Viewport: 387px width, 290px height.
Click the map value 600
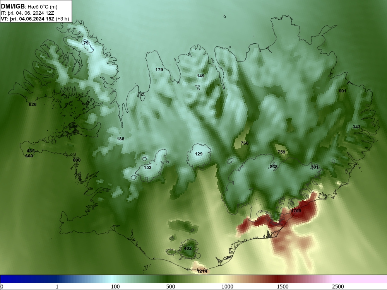(77, 160)
